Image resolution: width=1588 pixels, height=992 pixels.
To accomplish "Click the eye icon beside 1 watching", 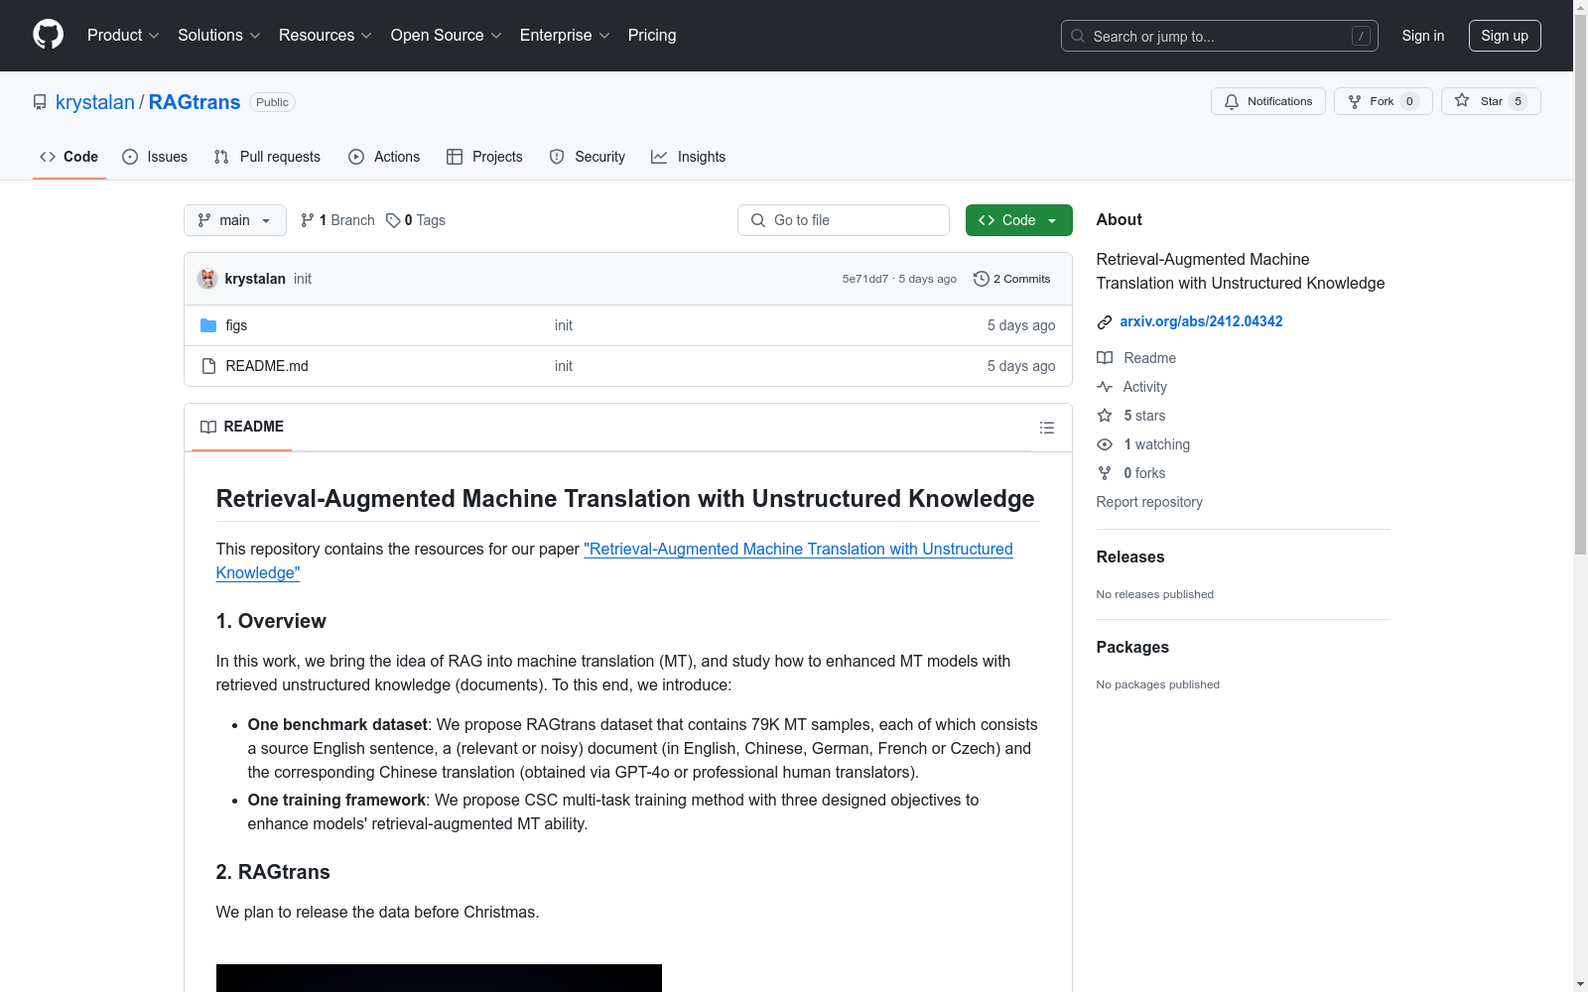I will pos(1105,444).
